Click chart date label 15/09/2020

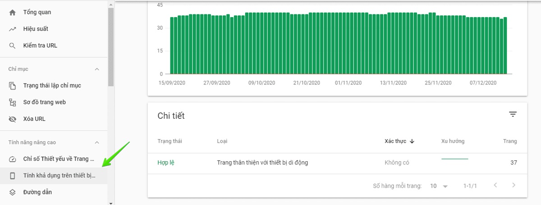[x=173, y=83]
